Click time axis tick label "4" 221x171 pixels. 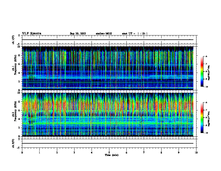click(92, 153)
